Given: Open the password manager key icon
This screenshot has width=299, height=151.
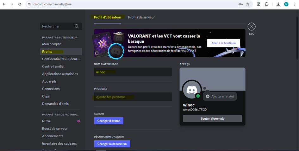Looking at the screenshot, I should 240,4.
